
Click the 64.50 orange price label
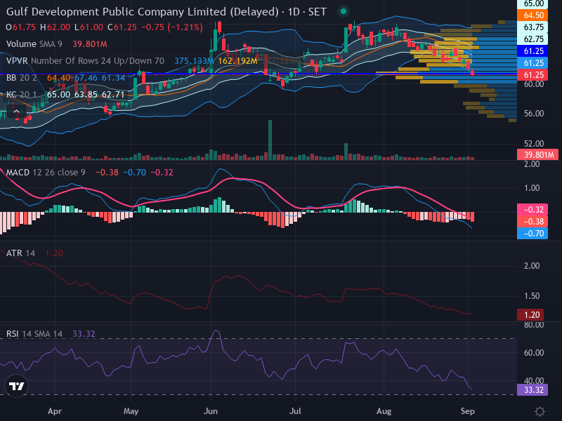pos(532,15)
